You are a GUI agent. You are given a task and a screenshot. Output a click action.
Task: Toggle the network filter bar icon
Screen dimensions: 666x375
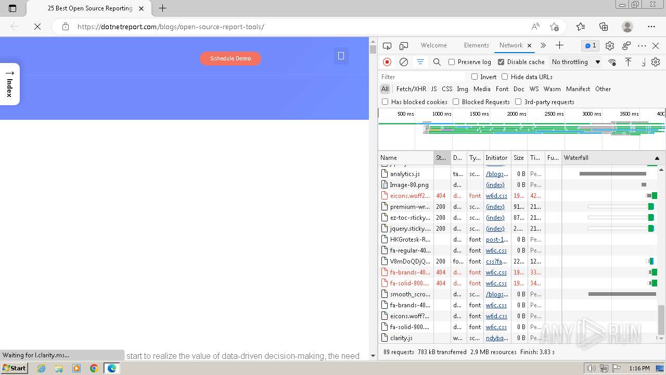[420, 62]
